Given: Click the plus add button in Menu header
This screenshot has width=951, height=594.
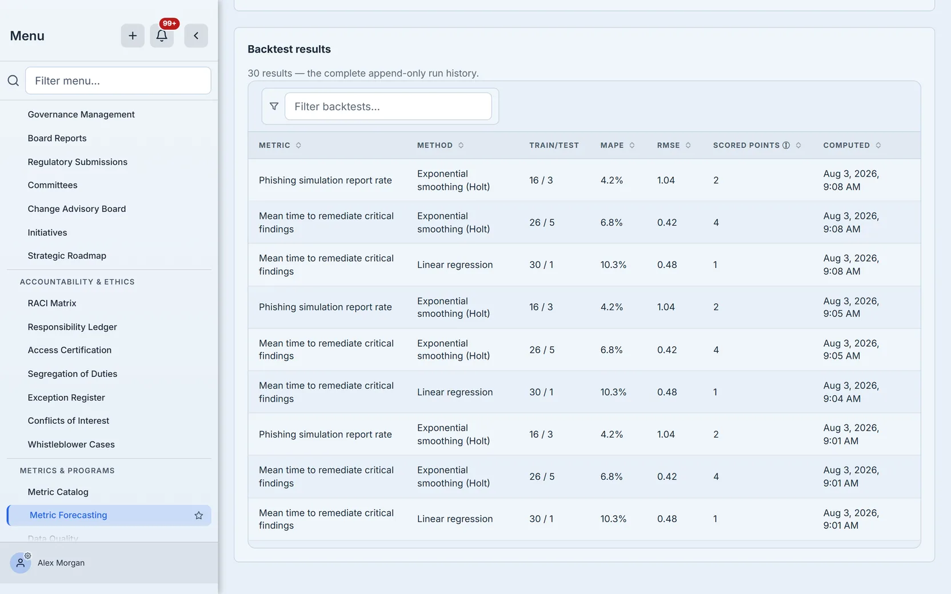Looking at the screenshot, I should [133, 36].
